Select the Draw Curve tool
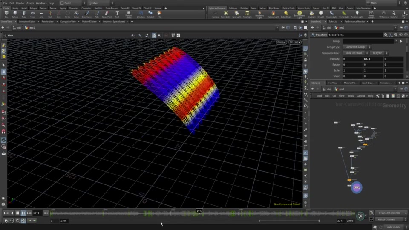The image size is (409, 230). (86, 14)
